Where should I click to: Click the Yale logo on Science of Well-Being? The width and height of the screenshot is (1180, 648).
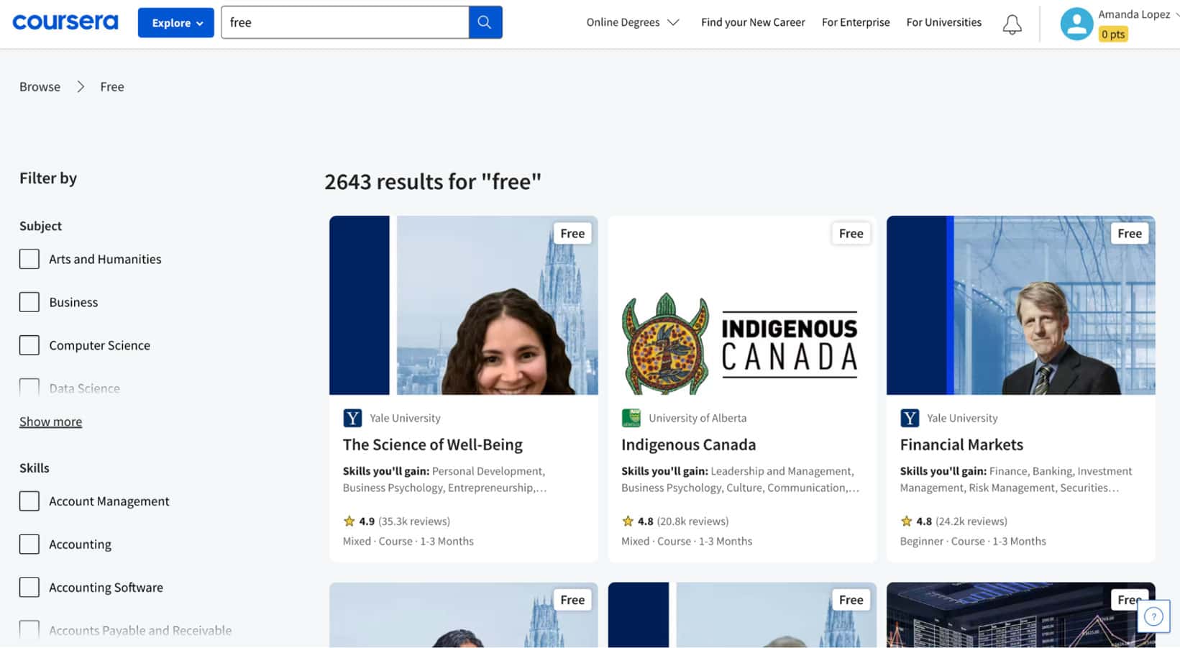pyautogui.click(x=352, y=418)
